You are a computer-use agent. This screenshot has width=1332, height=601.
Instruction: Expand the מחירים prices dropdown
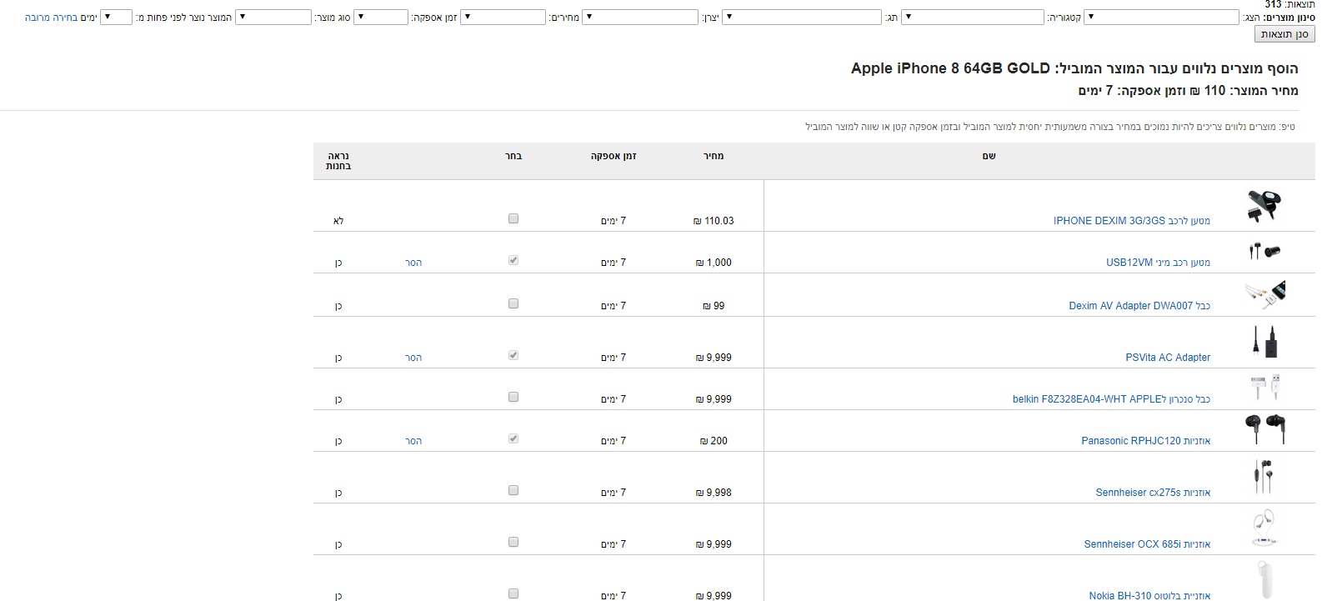503,17
